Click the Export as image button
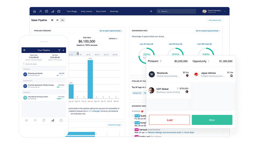 click(114, 125)
